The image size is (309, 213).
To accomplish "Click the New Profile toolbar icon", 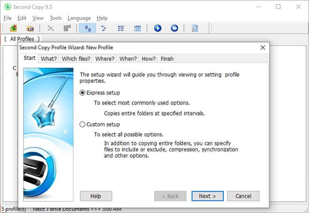I will click(x=13, y=28).
